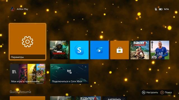Click the Y button search glyph

click(162, 92)
